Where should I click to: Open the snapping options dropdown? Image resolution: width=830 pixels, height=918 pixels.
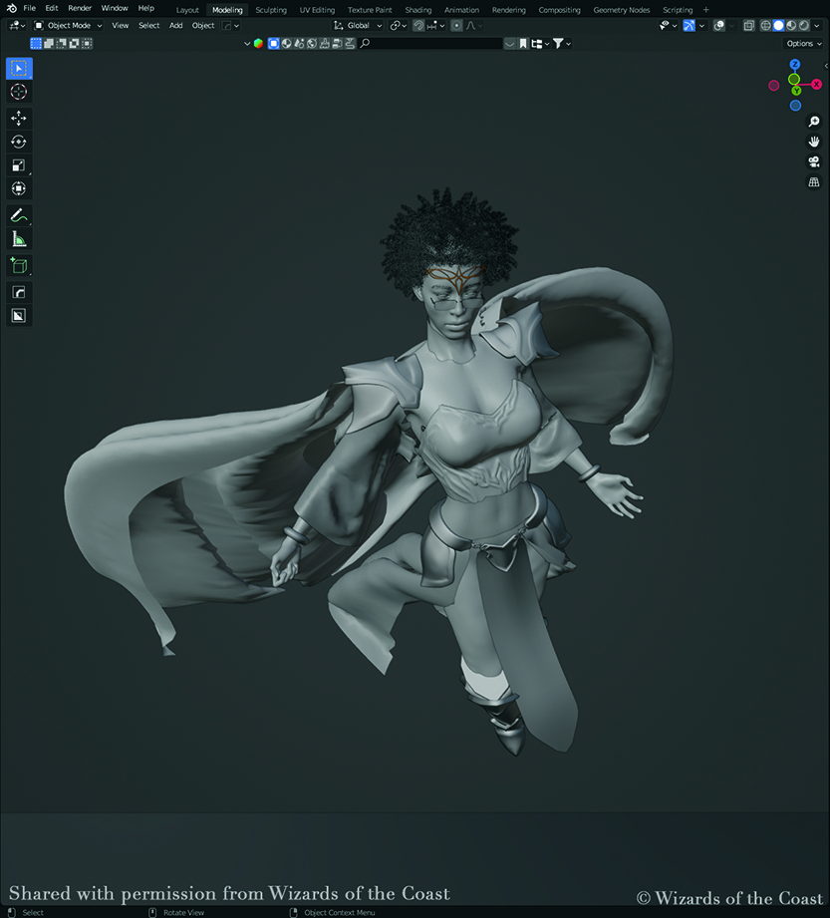click(x=436, y=26)
